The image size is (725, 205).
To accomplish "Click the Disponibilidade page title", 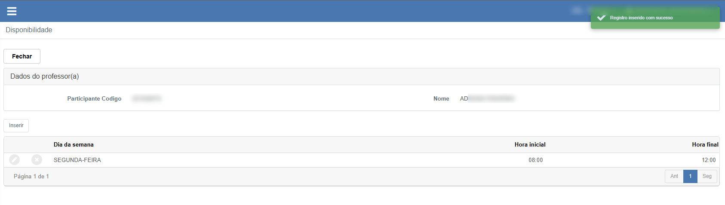I will pos(29,30).
